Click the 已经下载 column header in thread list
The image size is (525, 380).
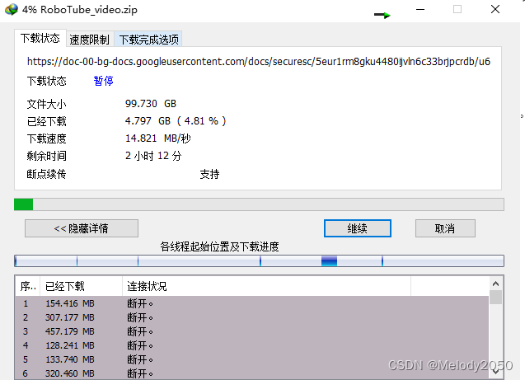click(82, 286)
